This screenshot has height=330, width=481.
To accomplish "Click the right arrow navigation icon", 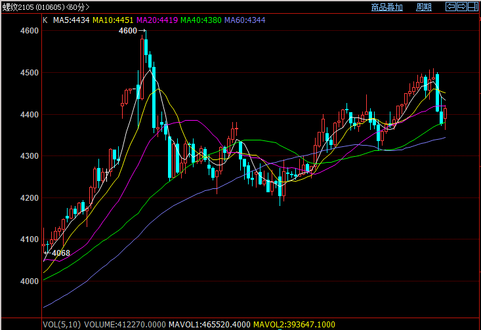I will [462, 7].
